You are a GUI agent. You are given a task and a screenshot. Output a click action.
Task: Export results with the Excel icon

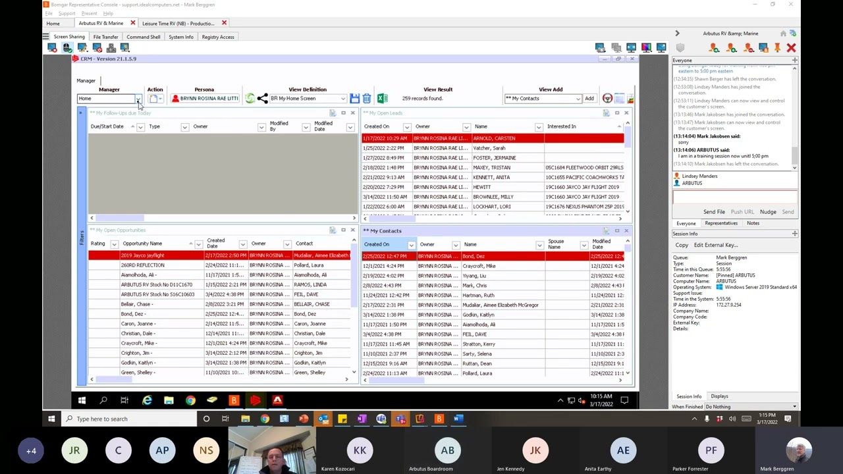tap(382, 99)
